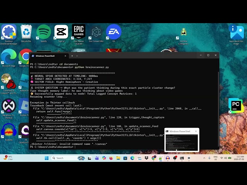
Task: Launch Copilot from the taskbar
Action: [x=104, y=158]
